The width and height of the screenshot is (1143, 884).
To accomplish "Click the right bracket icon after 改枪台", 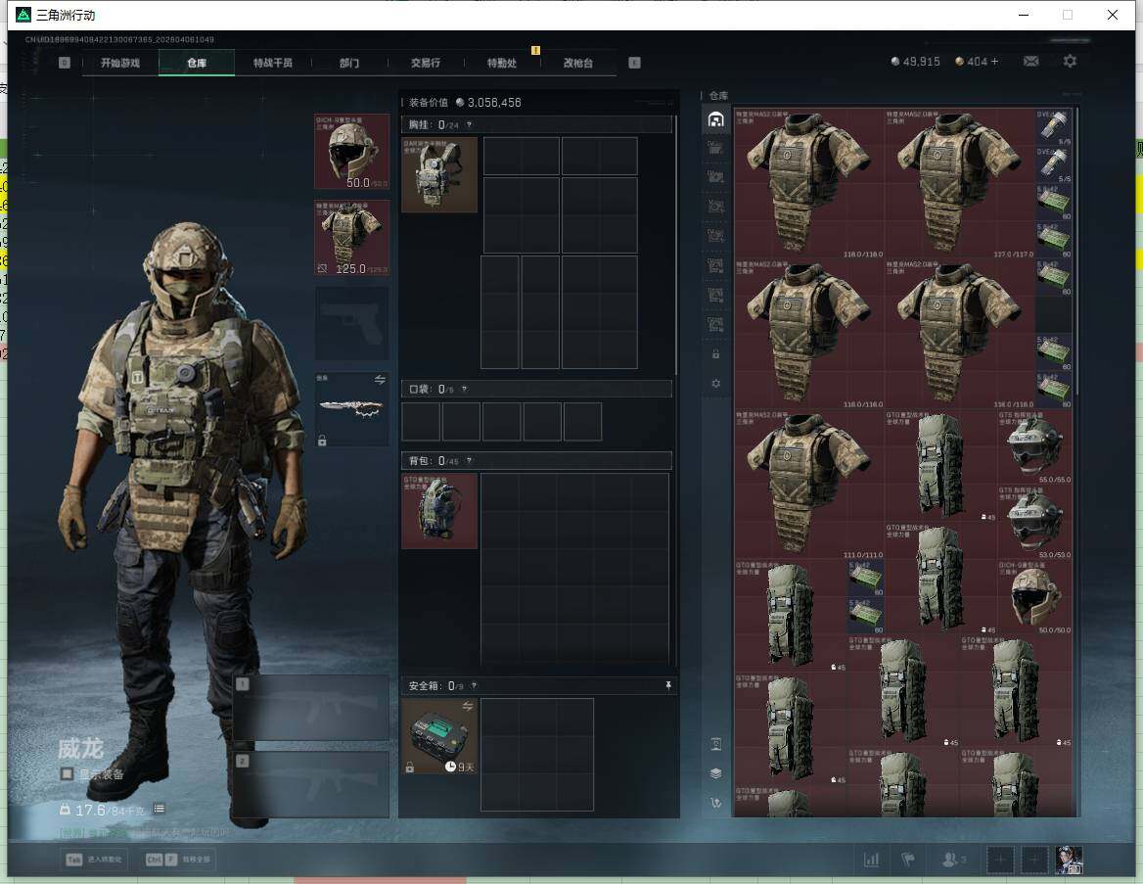I will [634, 63].
